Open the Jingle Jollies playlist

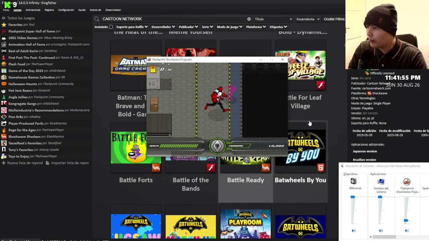coord(33,97)
